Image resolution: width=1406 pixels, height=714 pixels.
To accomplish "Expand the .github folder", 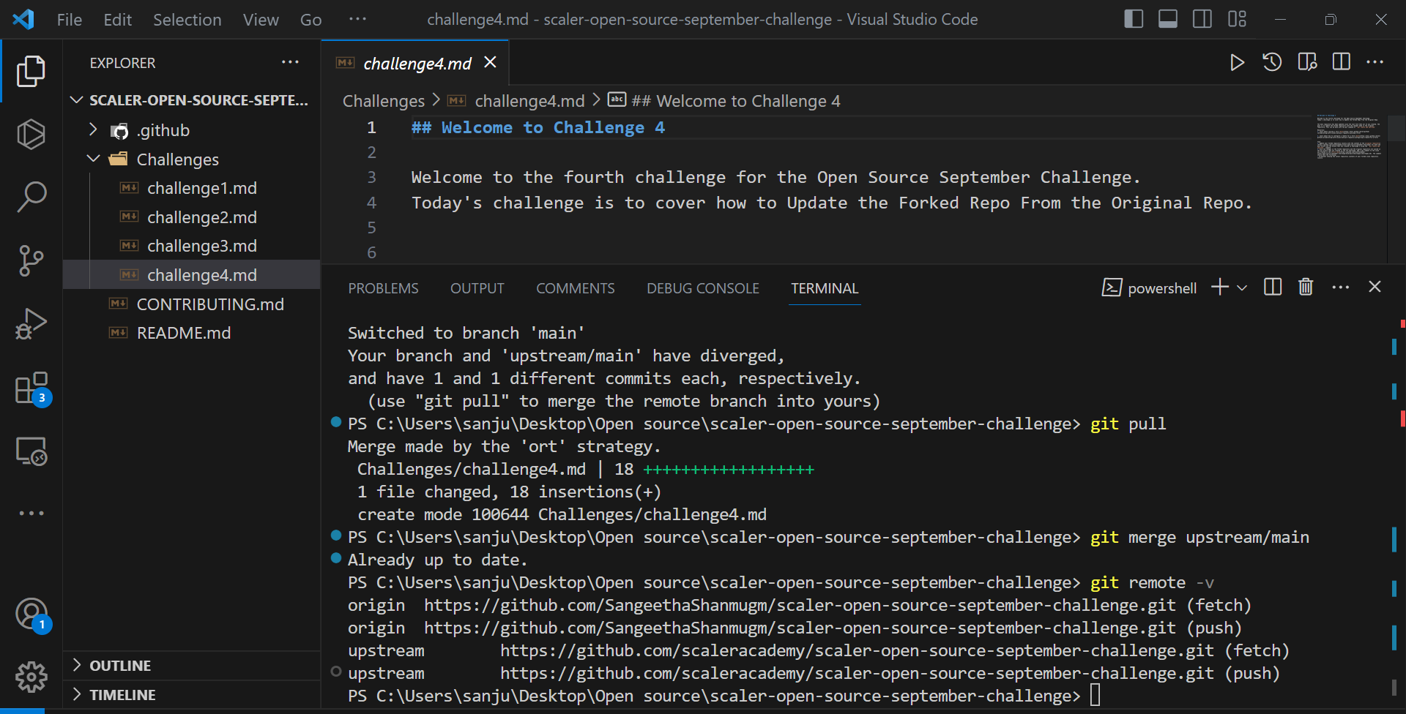I will 93,129.
